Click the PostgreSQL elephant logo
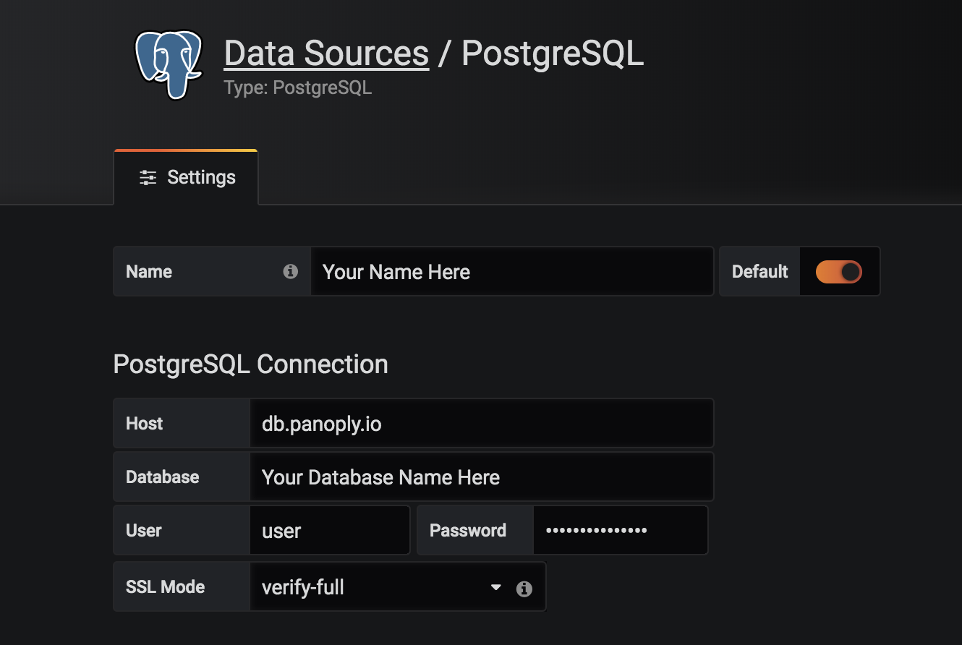This screenshot has height=645, width=962. pyautogui.click(x=168, y=64)
